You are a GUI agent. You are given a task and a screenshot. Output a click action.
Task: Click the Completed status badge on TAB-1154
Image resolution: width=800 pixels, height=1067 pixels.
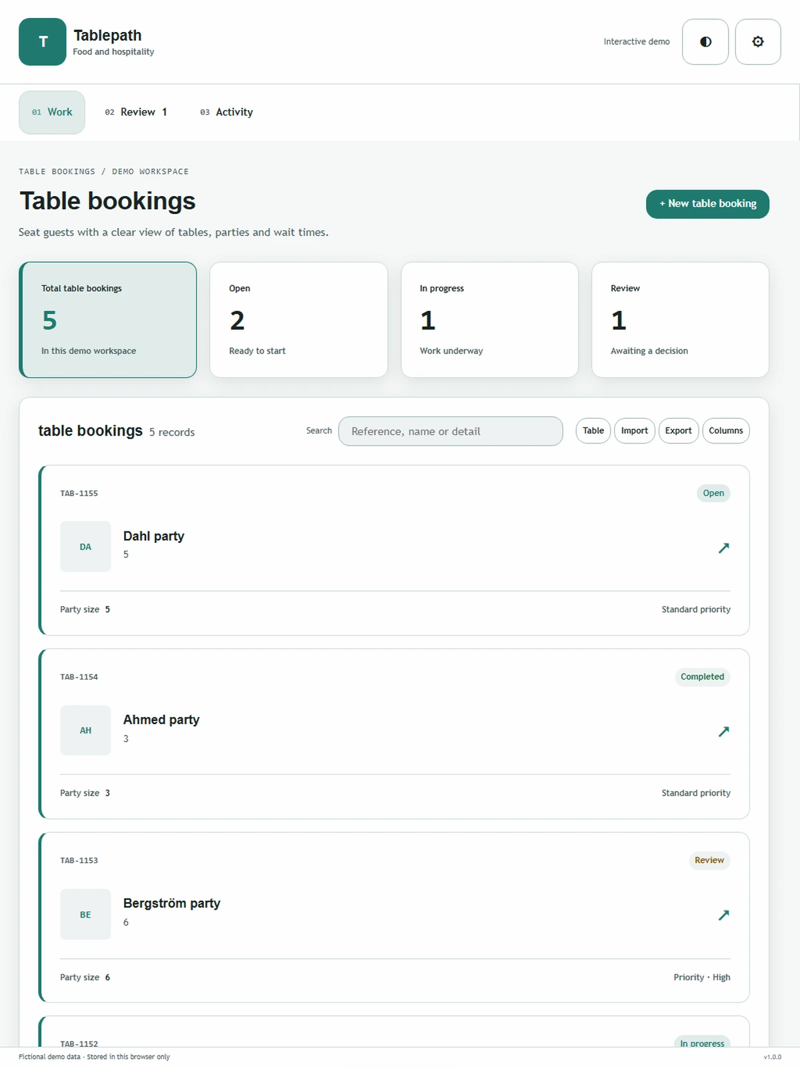click(703, 677)
